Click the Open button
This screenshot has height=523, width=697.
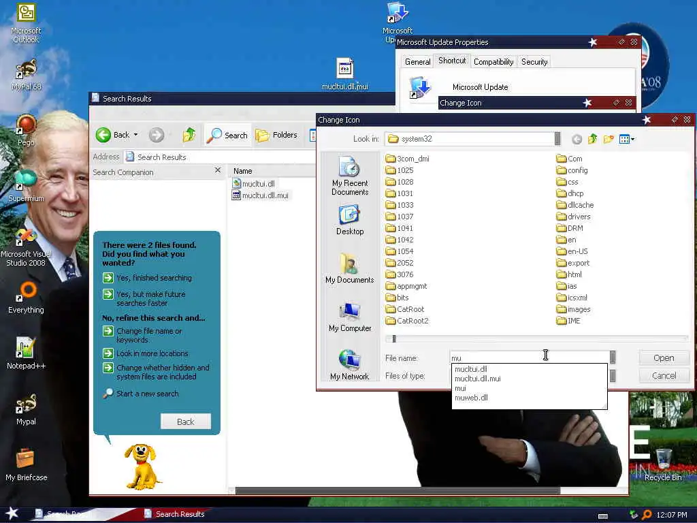664,358
